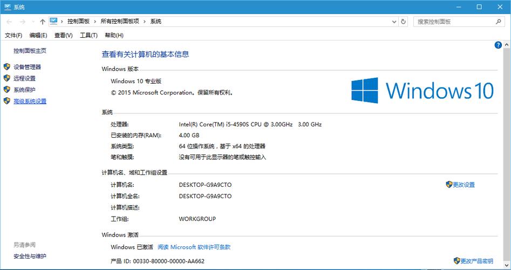The width and height of the screenshot is (511, 270).
Task: Click Windows 10 专业版 text
Action: click(136, 81)
